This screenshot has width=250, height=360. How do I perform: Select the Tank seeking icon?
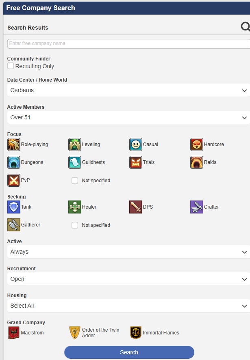[14, 207]
